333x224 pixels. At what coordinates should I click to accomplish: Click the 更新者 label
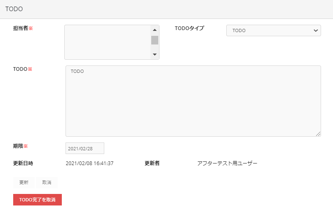[152, 163]
